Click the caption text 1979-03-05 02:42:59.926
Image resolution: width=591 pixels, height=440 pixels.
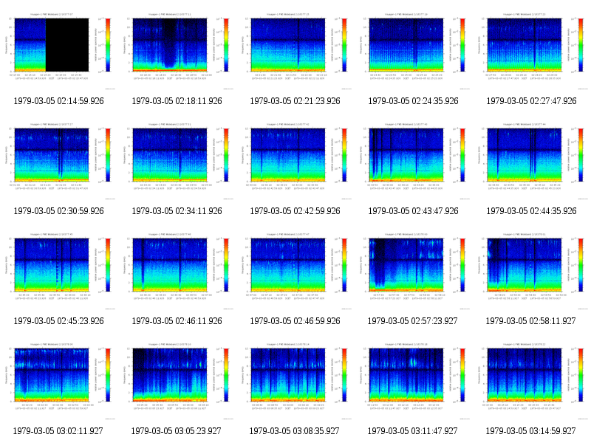click(x=295, y=211)
